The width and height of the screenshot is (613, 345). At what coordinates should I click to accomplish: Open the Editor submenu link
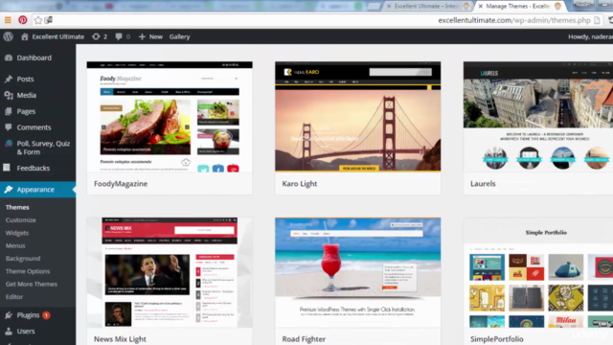pos(14,297)
